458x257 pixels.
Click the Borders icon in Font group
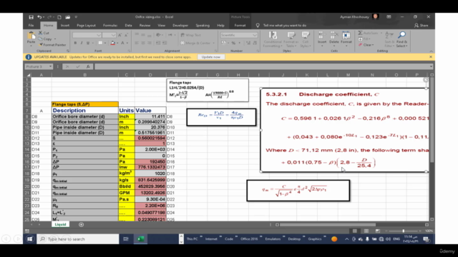coord(100,43)
